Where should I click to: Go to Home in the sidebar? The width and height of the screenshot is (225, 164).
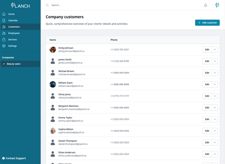click(20, 14)
